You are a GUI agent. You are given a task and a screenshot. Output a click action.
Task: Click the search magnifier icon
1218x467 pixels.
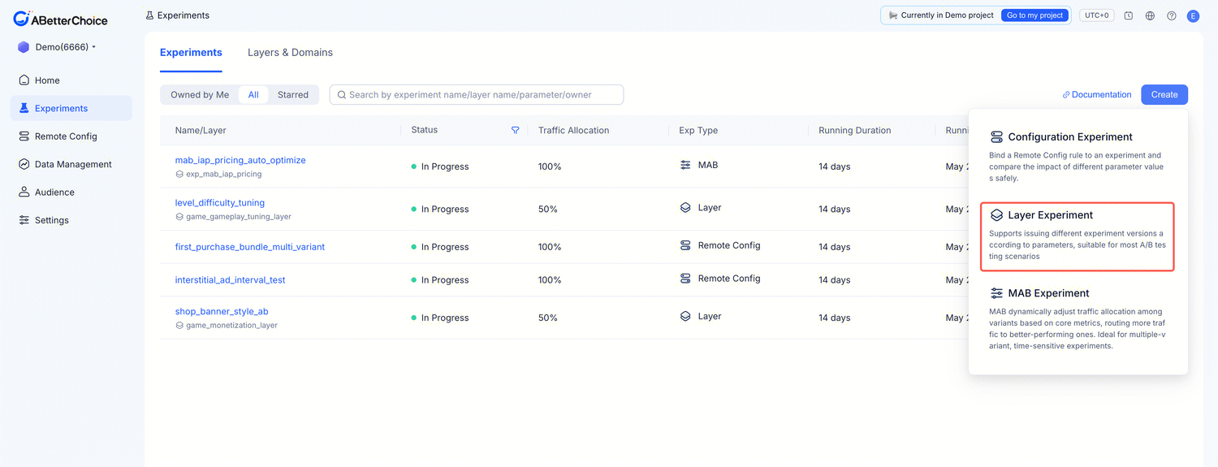click(x=342, y=95)
